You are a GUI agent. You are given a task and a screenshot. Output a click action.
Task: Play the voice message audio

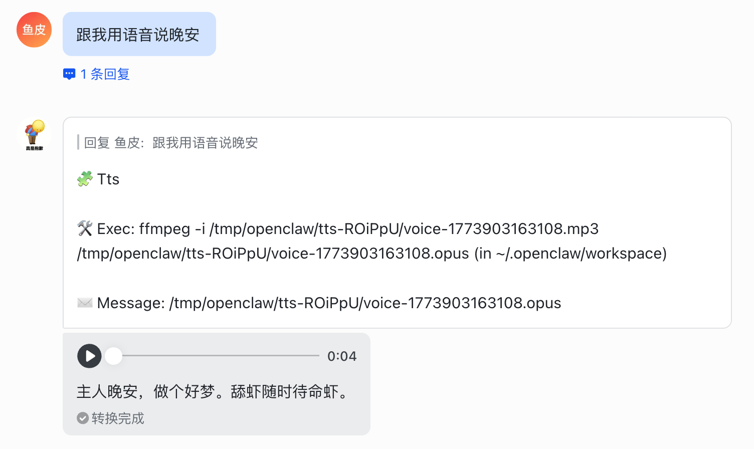click(90, 356)
